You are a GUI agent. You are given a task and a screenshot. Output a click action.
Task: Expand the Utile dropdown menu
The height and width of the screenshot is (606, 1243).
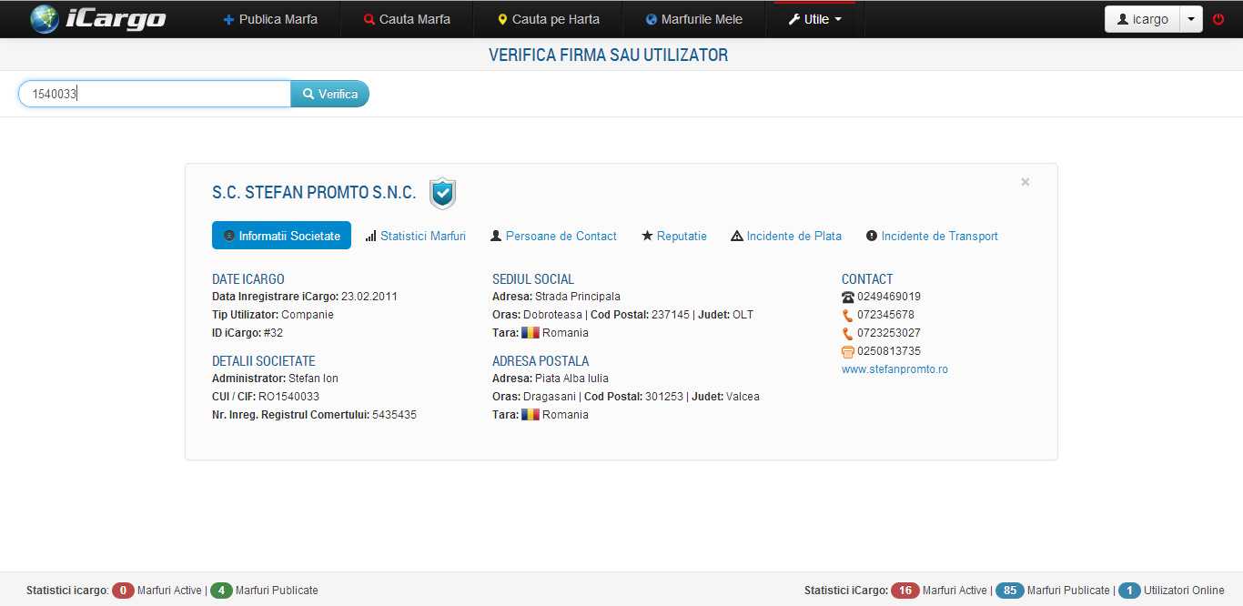pos(814,19)
